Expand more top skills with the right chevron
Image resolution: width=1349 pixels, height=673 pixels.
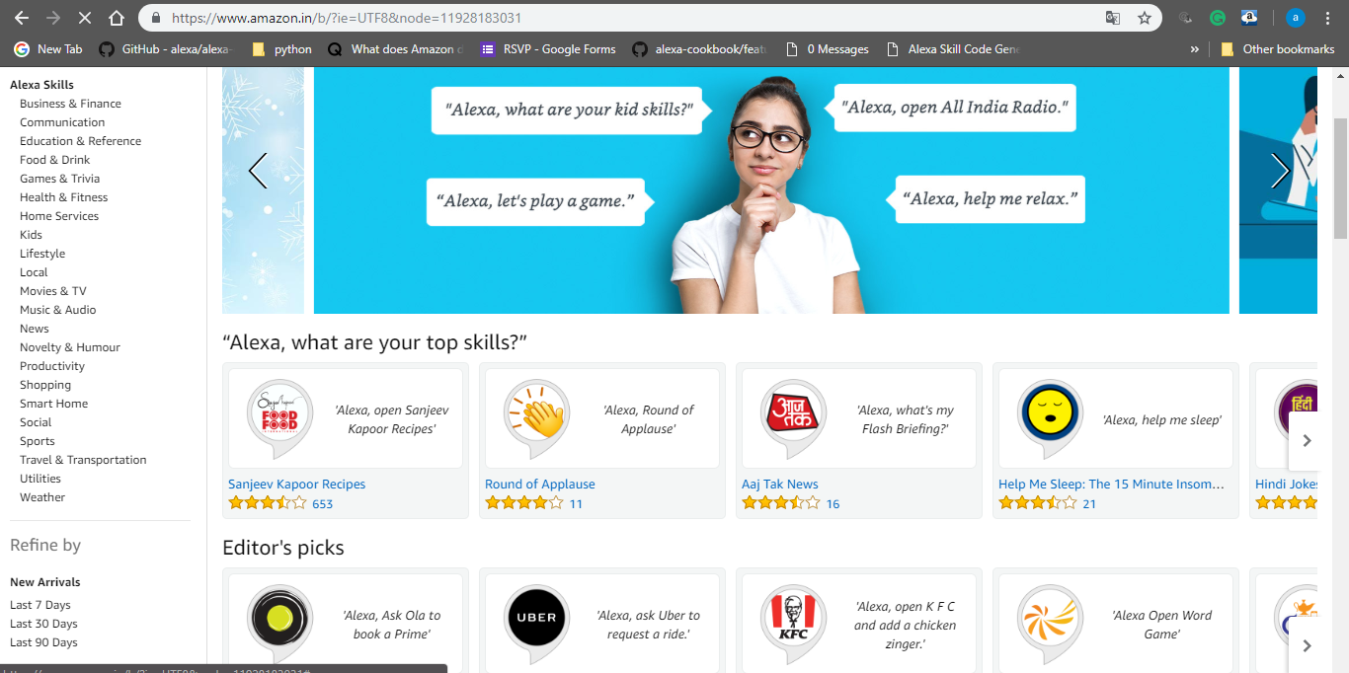pyautogui.click(x=1306, y=440)
